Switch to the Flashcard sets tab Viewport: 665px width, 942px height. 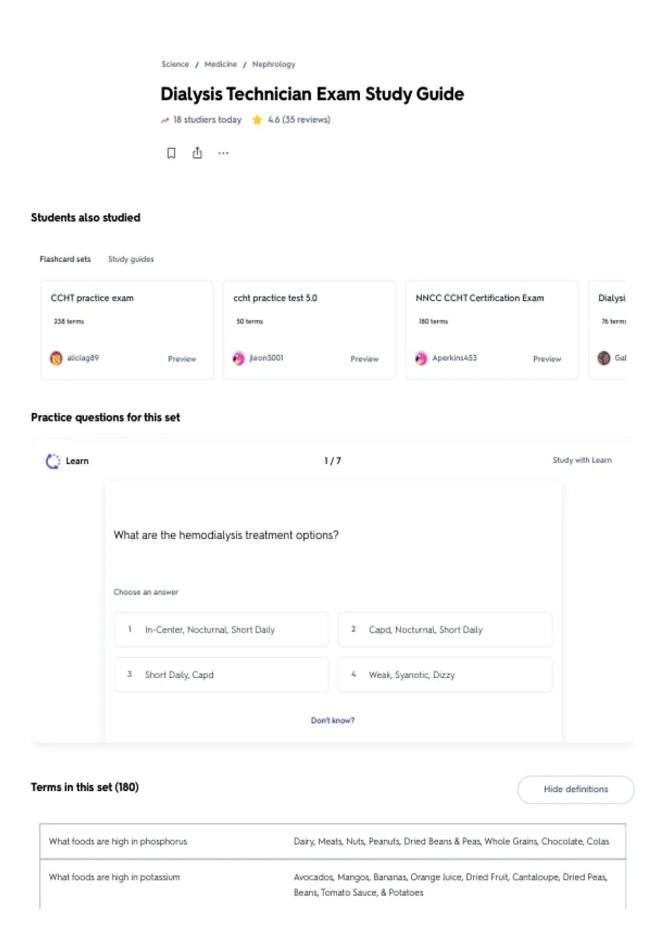(65, 259)
